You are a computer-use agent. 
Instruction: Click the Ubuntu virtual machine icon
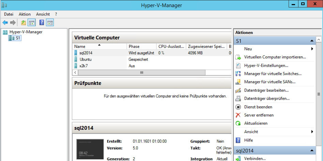click(76, 59)
